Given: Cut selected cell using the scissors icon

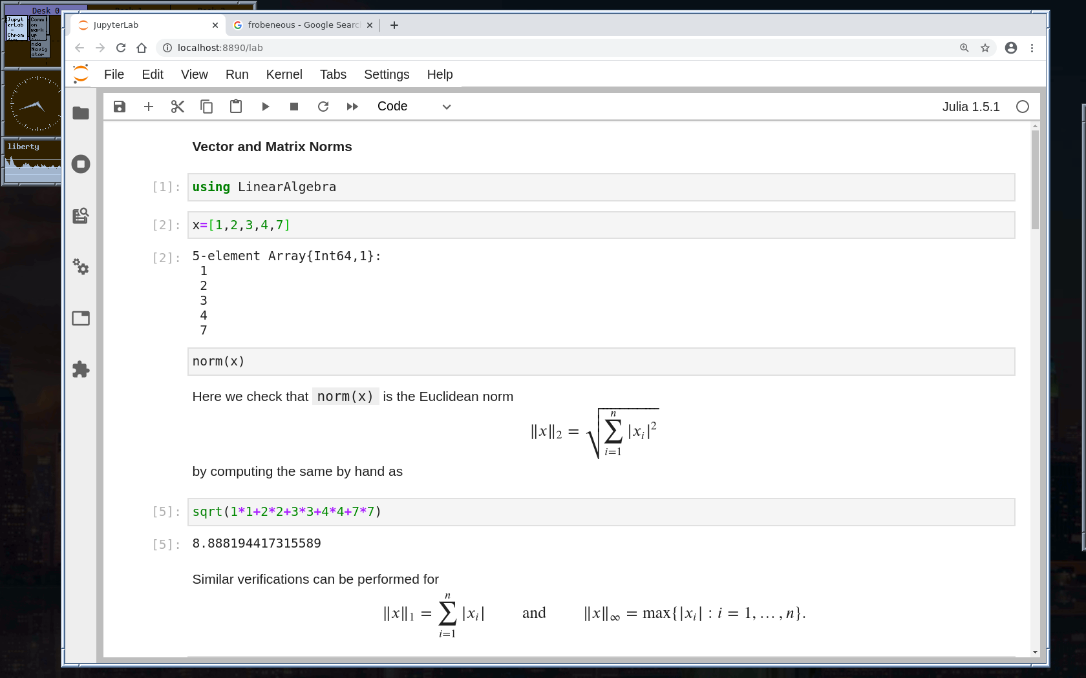Looking at the screenshot, I should tap(178, 107).
